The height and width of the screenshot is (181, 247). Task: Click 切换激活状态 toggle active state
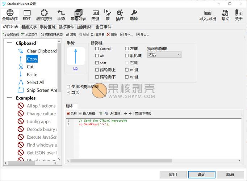tap(51, 34)
